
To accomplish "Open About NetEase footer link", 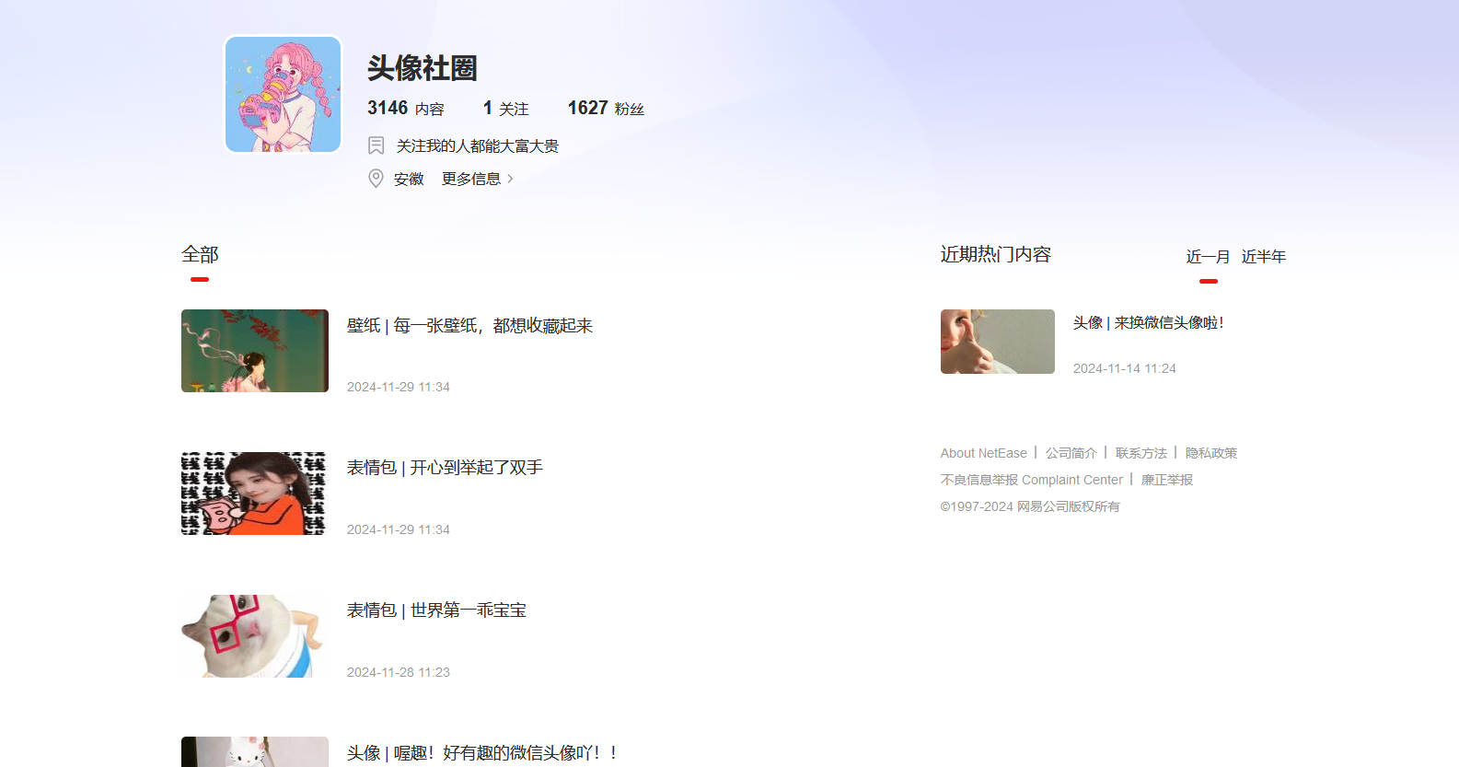I will coord(983,453).
